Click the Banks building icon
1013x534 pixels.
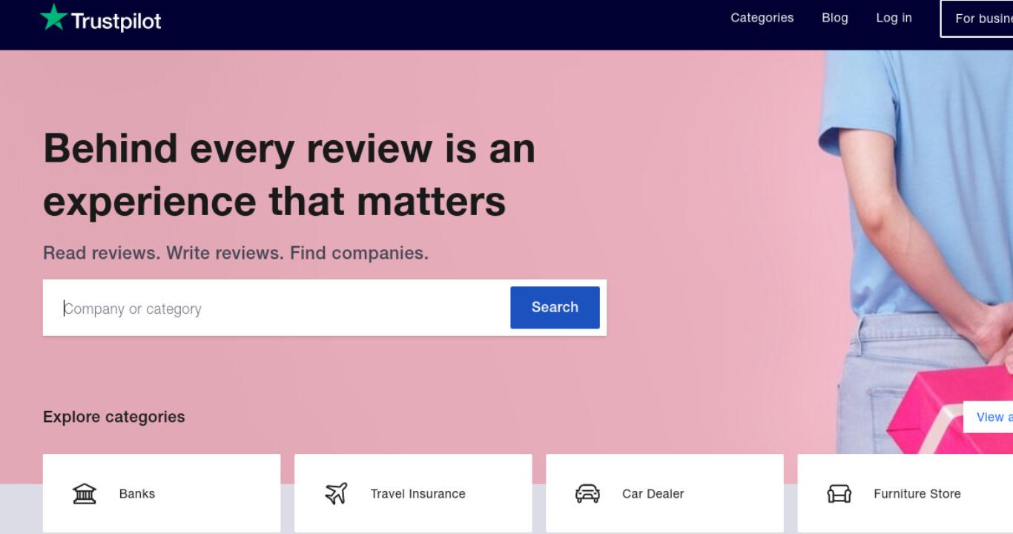85,493
